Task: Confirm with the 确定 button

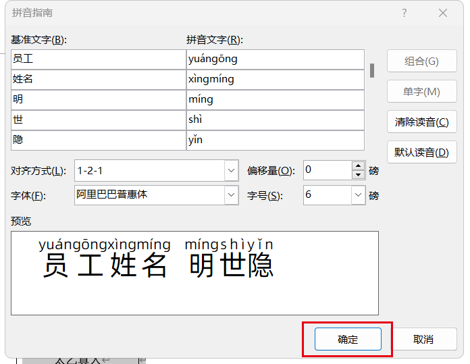Action: [348, 339]
